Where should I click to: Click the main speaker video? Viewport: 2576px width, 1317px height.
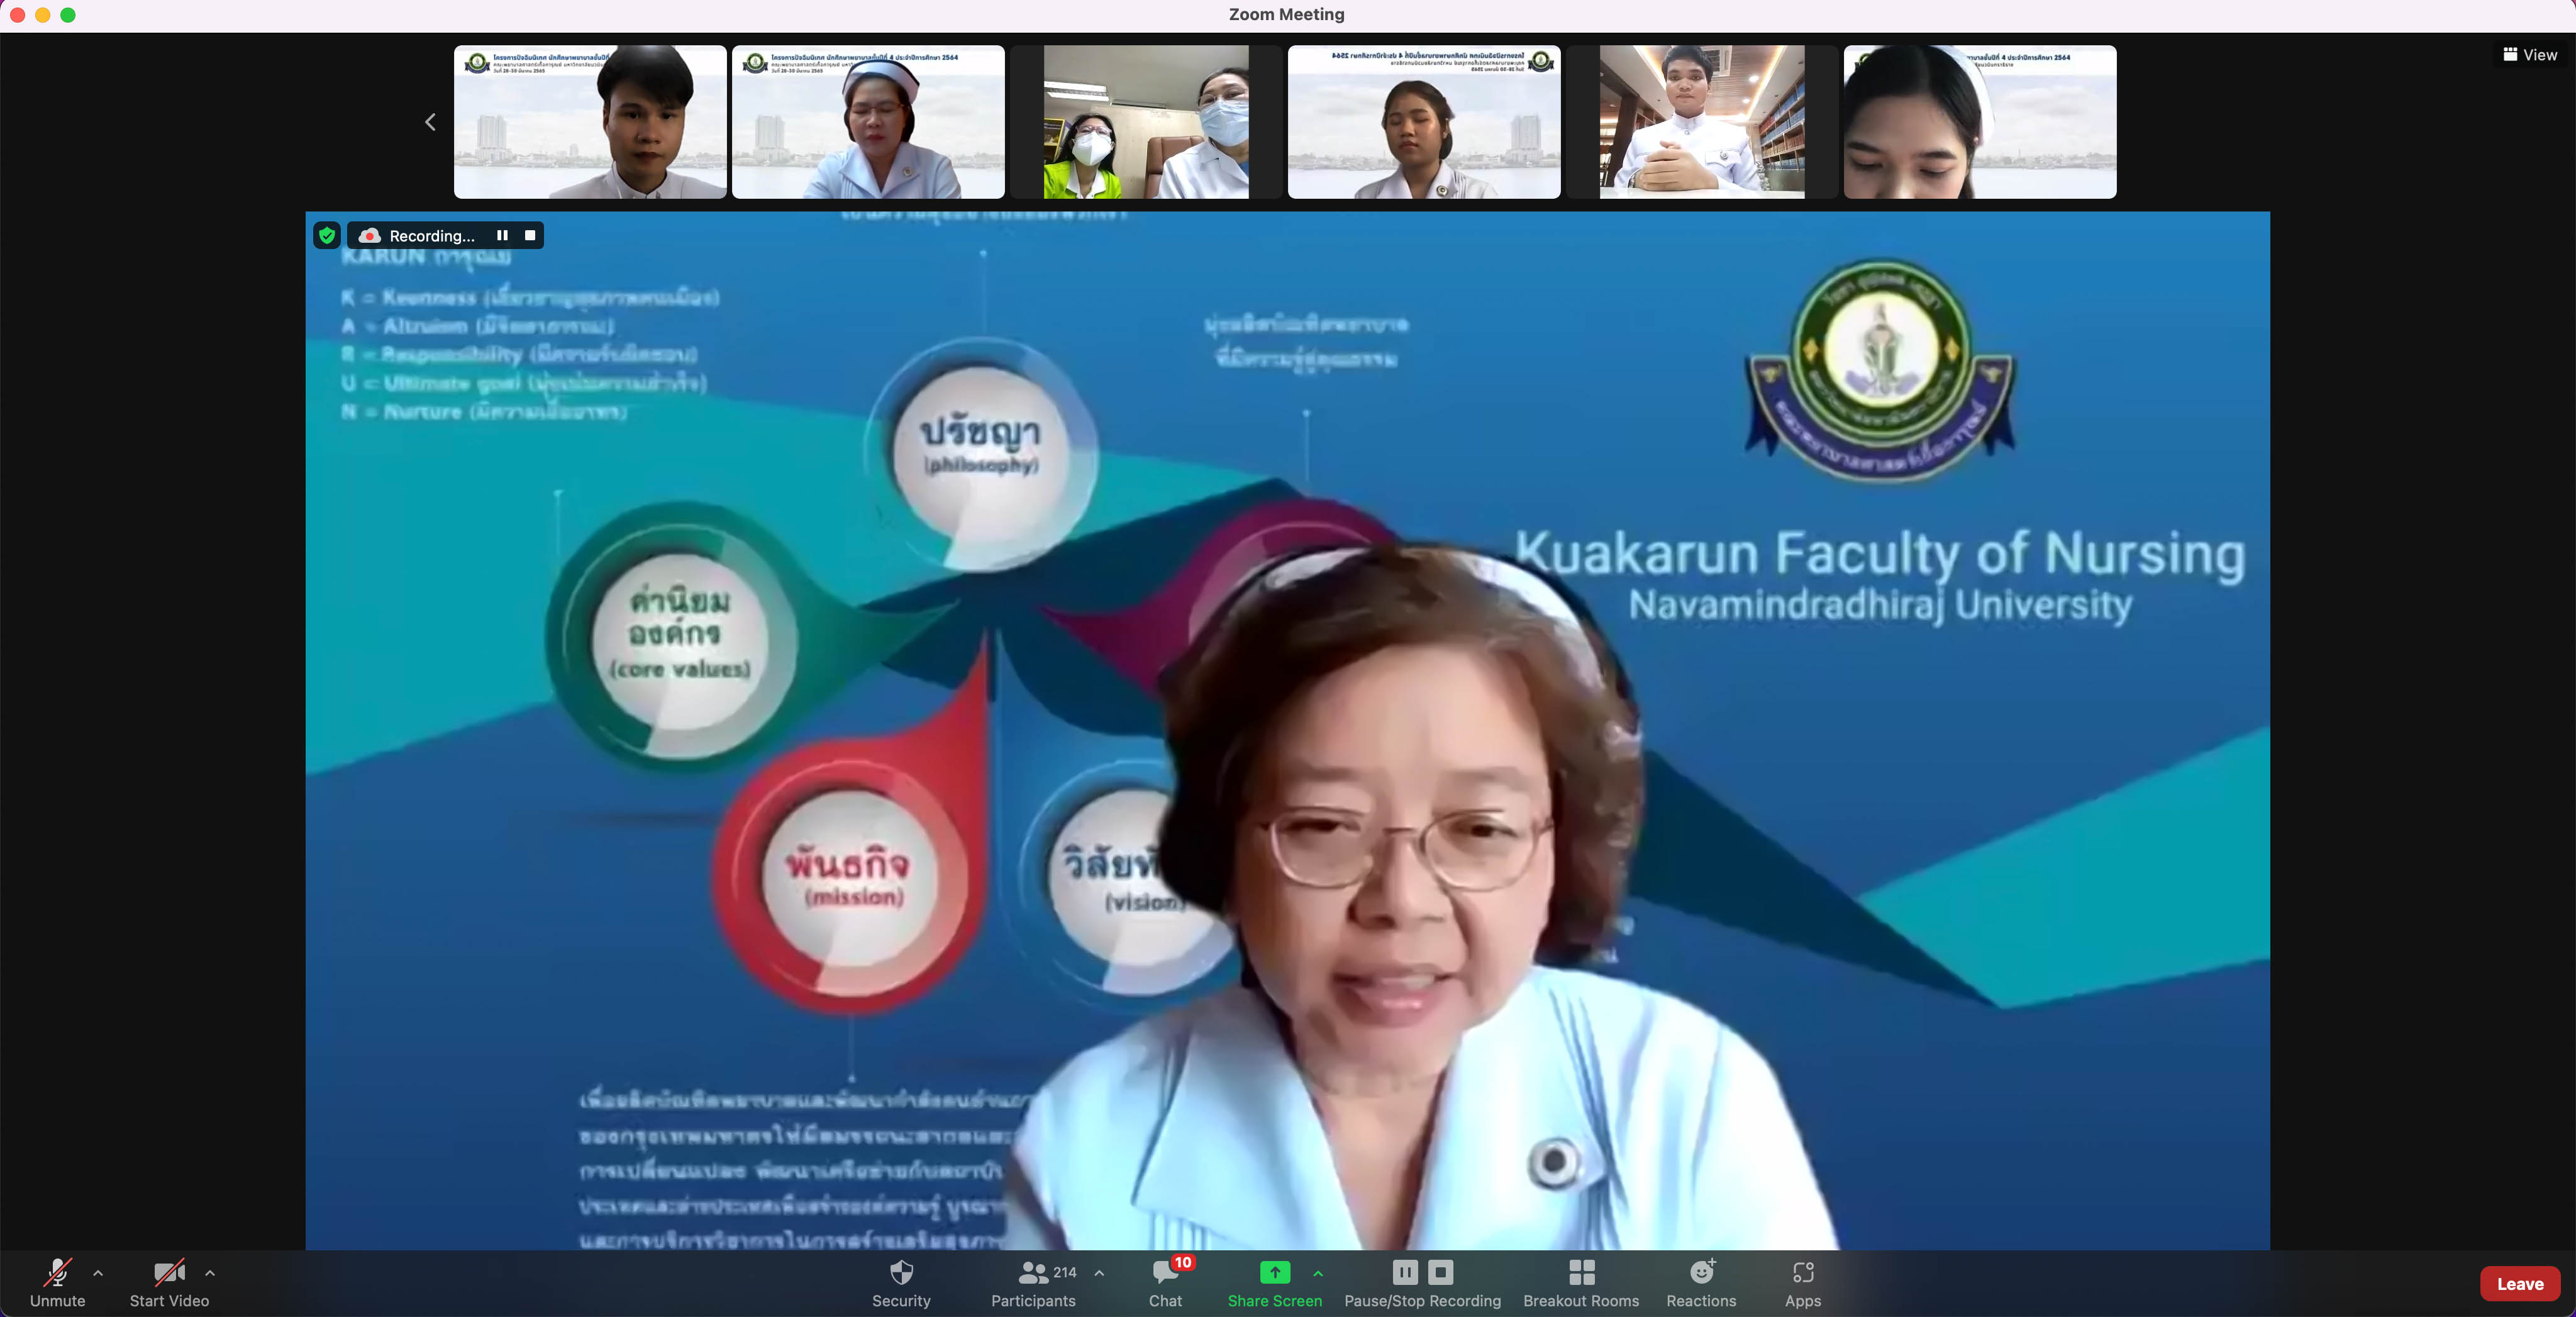coord(1287,730)
